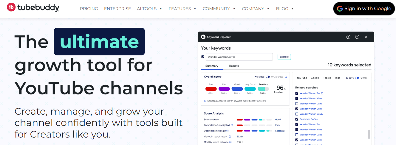Click info icon next to Videos in search results

tap(230, 136)
